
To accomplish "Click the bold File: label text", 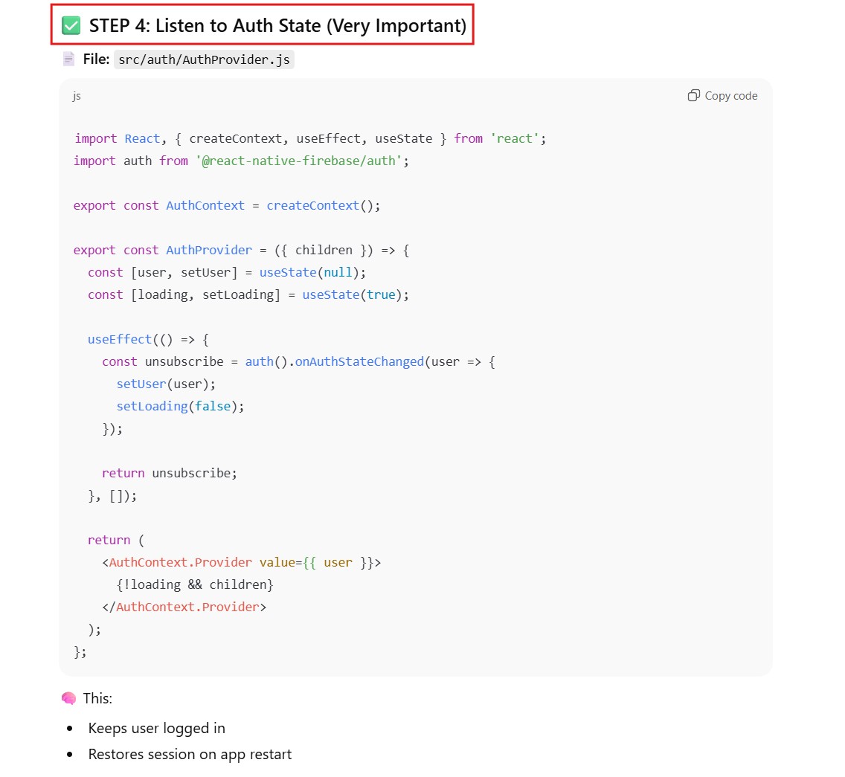I will [97, 59].
